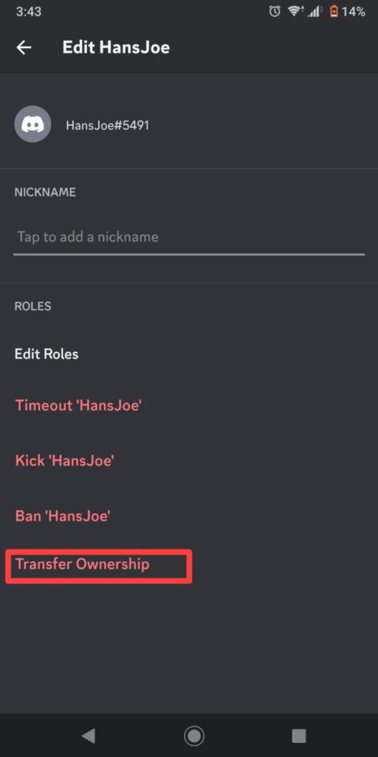The height and width of the screenshot is (757, 378).
Task: Tap the HansJoe#5491 username text
Action: pyautogui.click(x=108, y=126)
